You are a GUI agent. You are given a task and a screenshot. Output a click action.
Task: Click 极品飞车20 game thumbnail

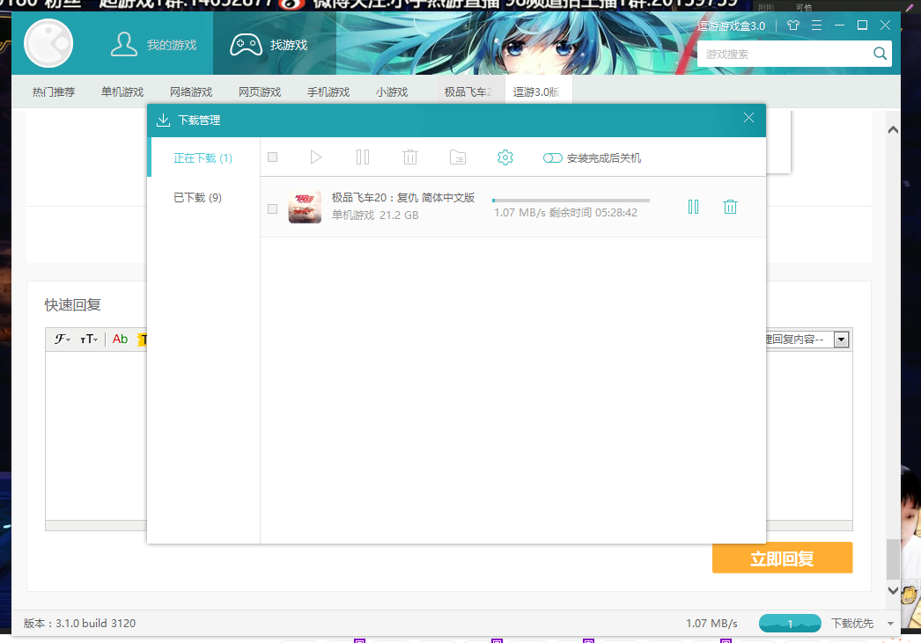click(x=305, y=207)
